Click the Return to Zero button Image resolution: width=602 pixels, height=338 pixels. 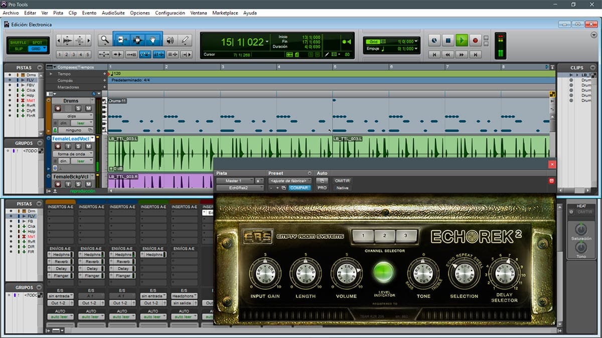(435, 54)
